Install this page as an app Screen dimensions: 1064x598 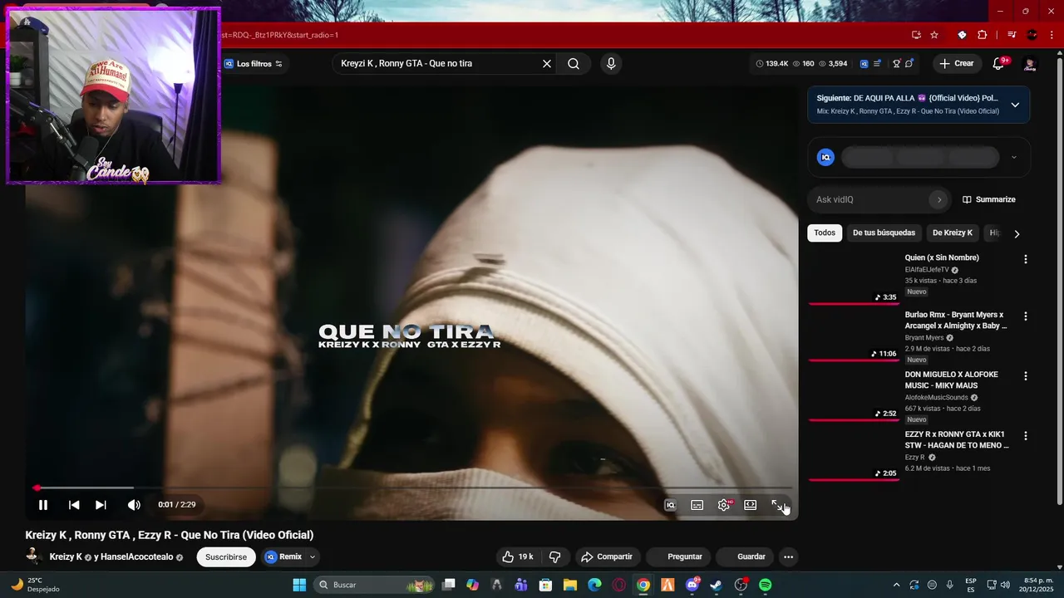click(x=916, y=35)
